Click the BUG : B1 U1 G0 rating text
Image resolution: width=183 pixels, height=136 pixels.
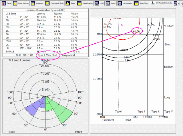point(25,55)
